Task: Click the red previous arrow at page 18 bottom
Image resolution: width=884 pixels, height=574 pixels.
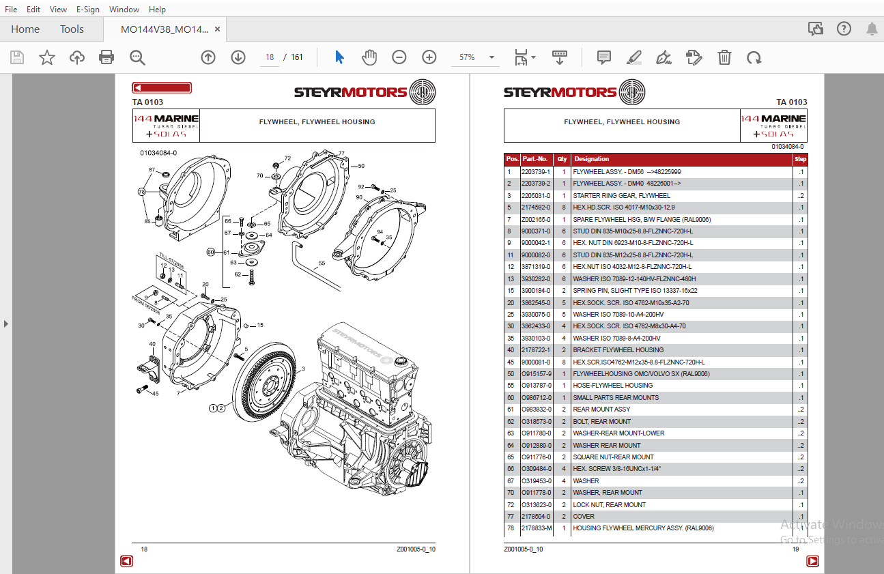Action: pyautogui.click(x=126, y=561)
